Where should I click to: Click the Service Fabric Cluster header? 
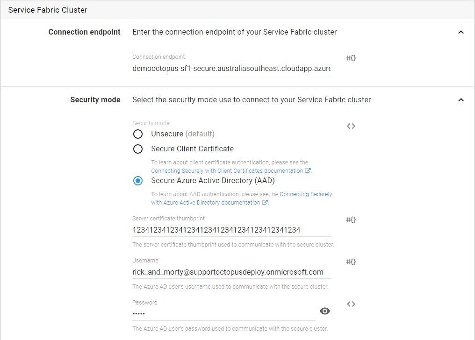click(x=48, y=10)
